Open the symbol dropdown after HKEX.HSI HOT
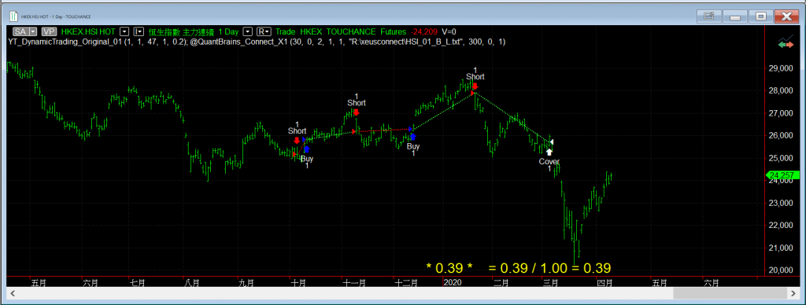806x305 pixels. click(124, 31)
